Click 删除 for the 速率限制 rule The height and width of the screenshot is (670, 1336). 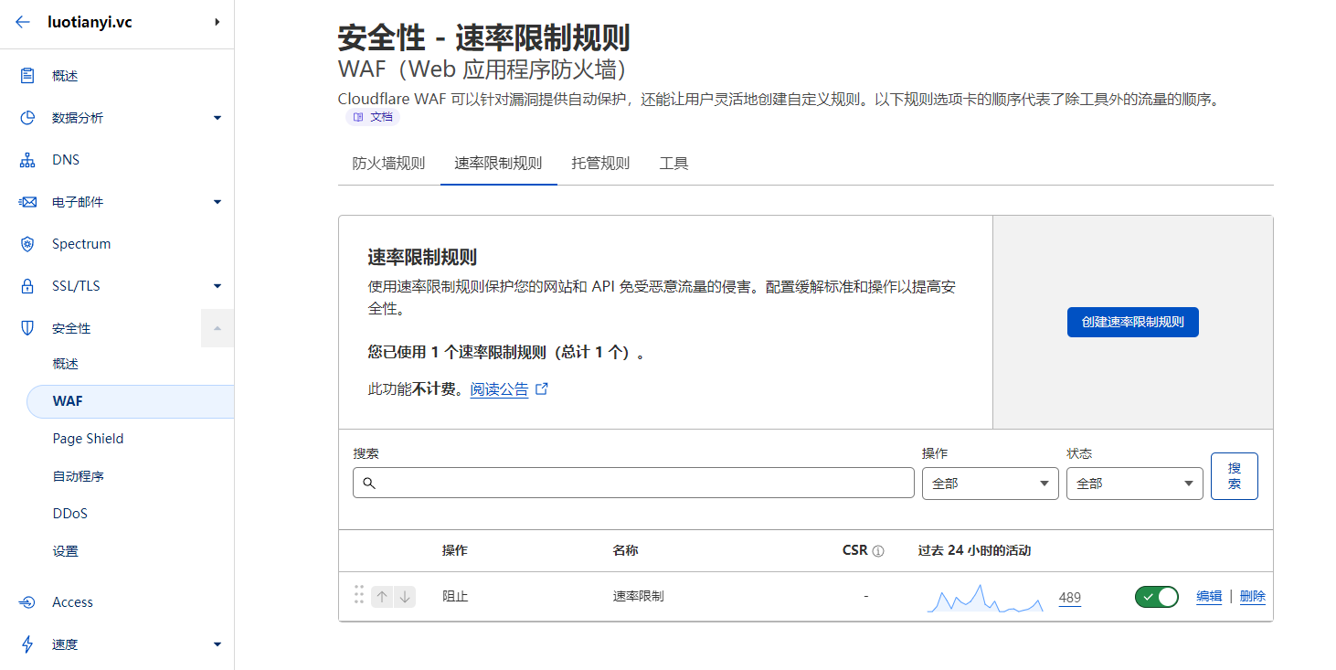1253,597
